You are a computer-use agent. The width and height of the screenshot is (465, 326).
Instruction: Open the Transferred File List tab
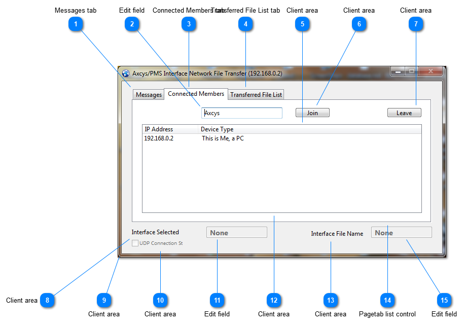click(x=256, y=95)
